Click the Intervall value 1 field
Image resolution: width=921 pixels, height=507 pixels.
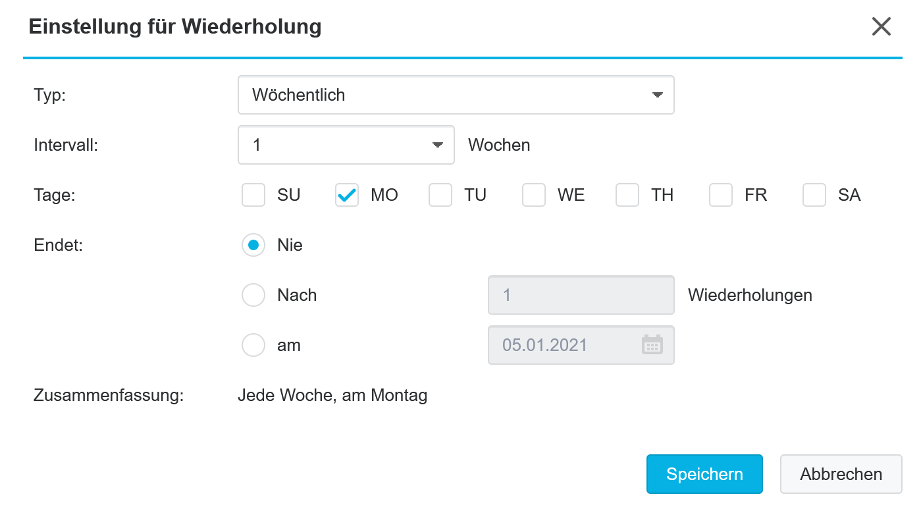coord(346,145)
